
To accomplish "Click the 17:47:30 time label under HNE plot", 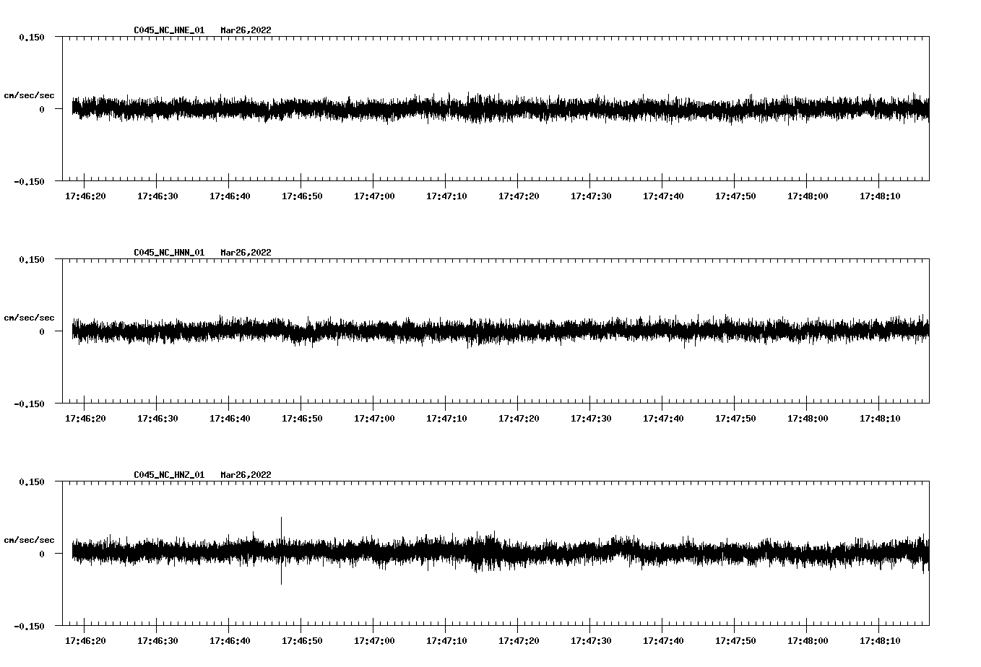I will (591, 196).
